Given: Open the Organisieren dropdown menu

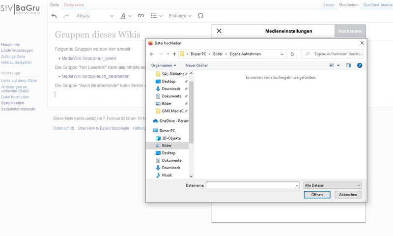Looking at the screenshot, I should pyautogui.click(x=164, y=65).
